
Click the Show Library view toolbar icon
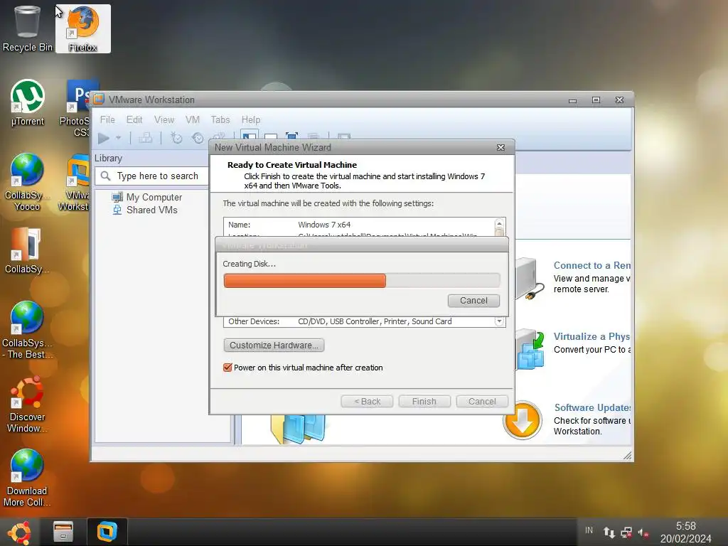[x=249, y=136]
